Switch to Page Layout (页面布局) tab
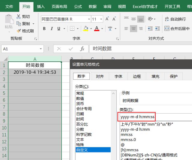 (59, 7)
